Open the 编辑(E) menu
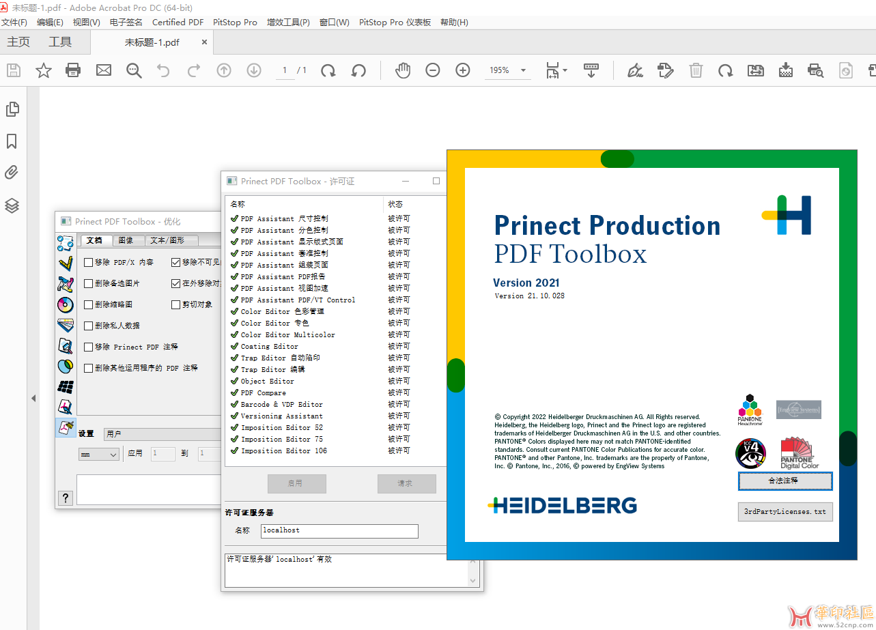Viewport: 876px width, 630px height. [x=50, y=22]
